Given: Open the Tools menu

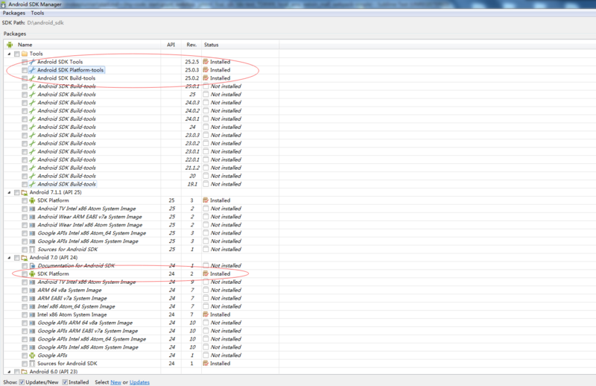Looking at the screenshot, I should pyautogui.click(x=37, y=13).
